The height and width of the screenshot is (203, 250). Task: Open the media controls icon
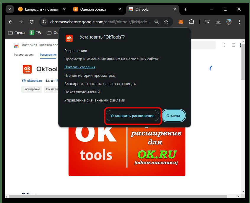pyautogui.click(x=207, y=22)
